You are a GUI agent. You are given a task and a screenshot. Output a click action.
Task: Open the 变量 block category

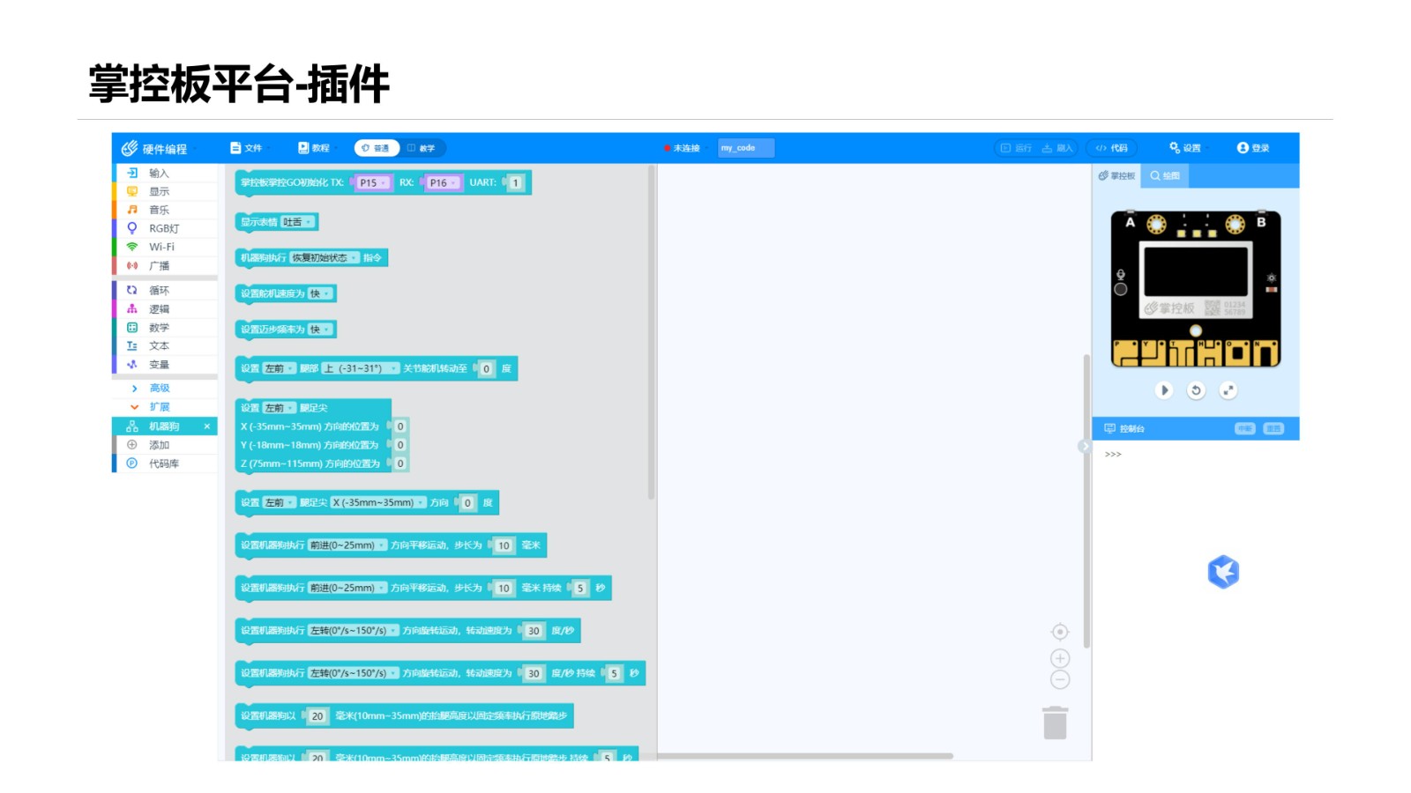pyautogui.click(x=165, y=365)
